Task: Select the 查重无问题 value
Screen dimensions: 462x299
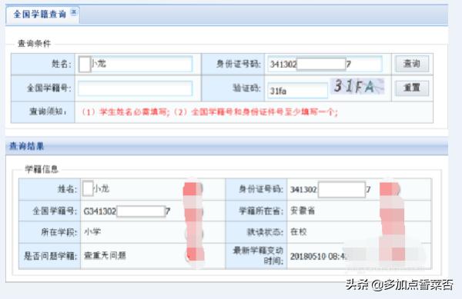Action: [x=105, y=255]
